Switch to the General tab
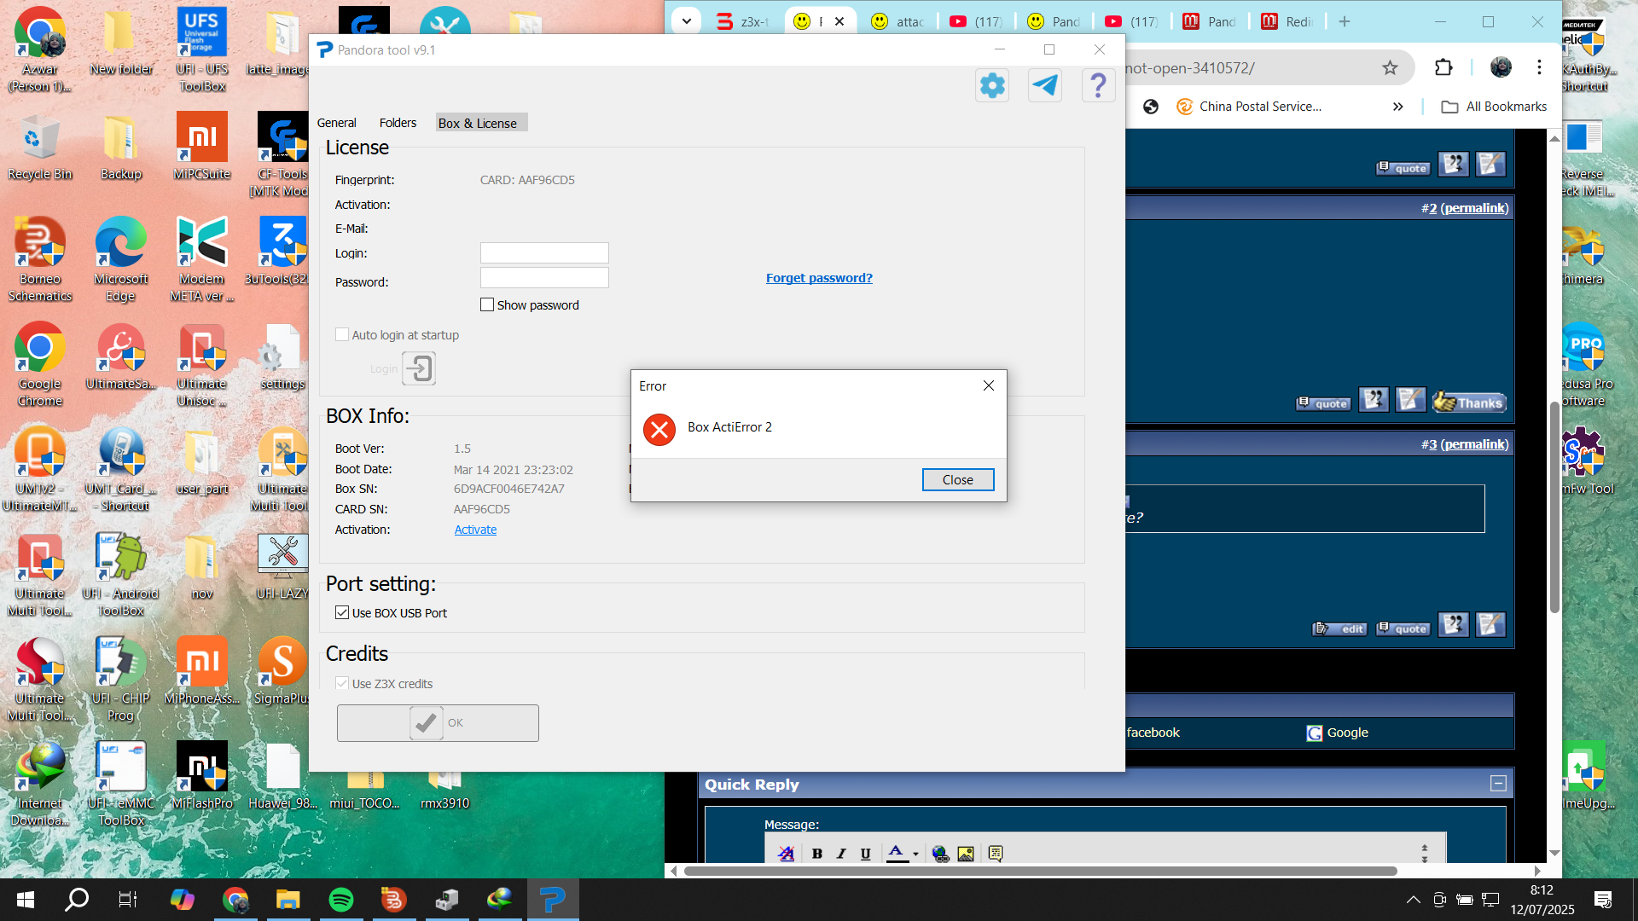 [336, 123]
